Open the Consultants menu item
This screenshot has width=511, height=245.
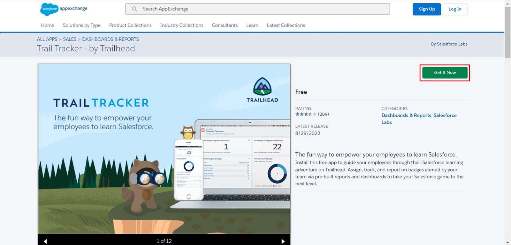tap(225, 25)
